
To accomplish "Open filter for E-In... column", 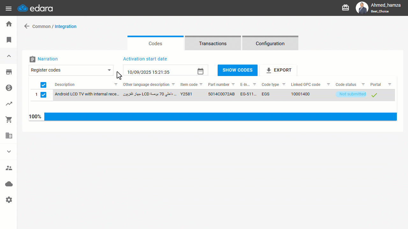I will [x=254, y=84].
